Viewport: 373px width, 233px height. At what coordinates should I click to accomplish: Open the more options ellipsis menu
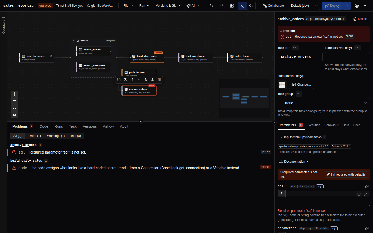[366, 6]
